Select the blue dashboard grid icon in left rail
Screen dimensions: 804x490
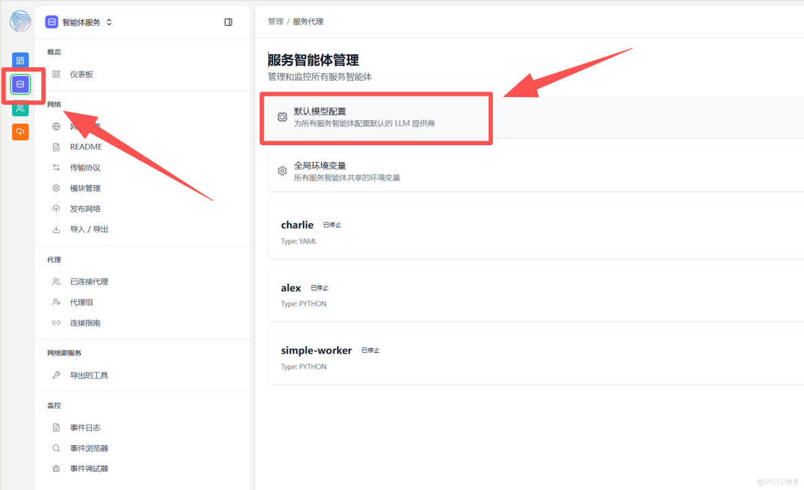pos(20,60)
